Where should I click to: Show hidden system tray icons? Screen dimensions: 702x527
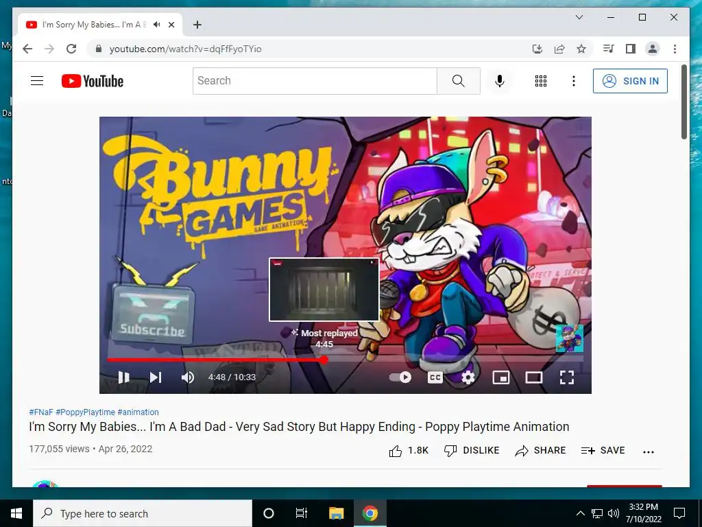tap(580, 513)
